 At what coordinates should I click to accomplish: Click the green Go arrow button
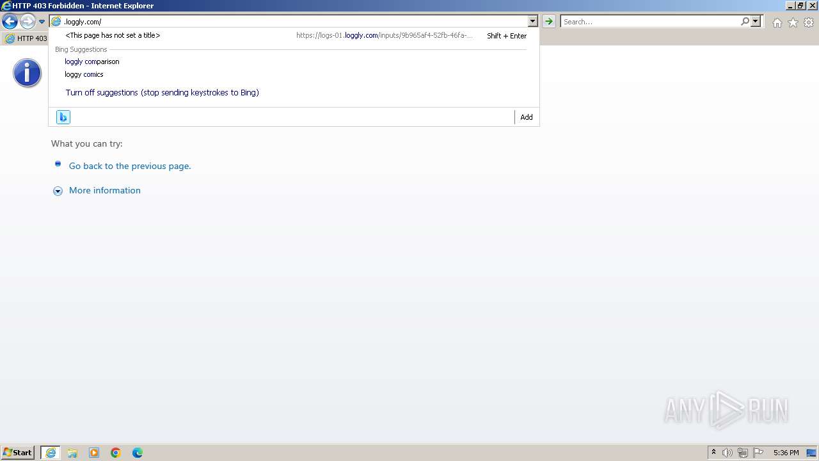pos(549,22)
